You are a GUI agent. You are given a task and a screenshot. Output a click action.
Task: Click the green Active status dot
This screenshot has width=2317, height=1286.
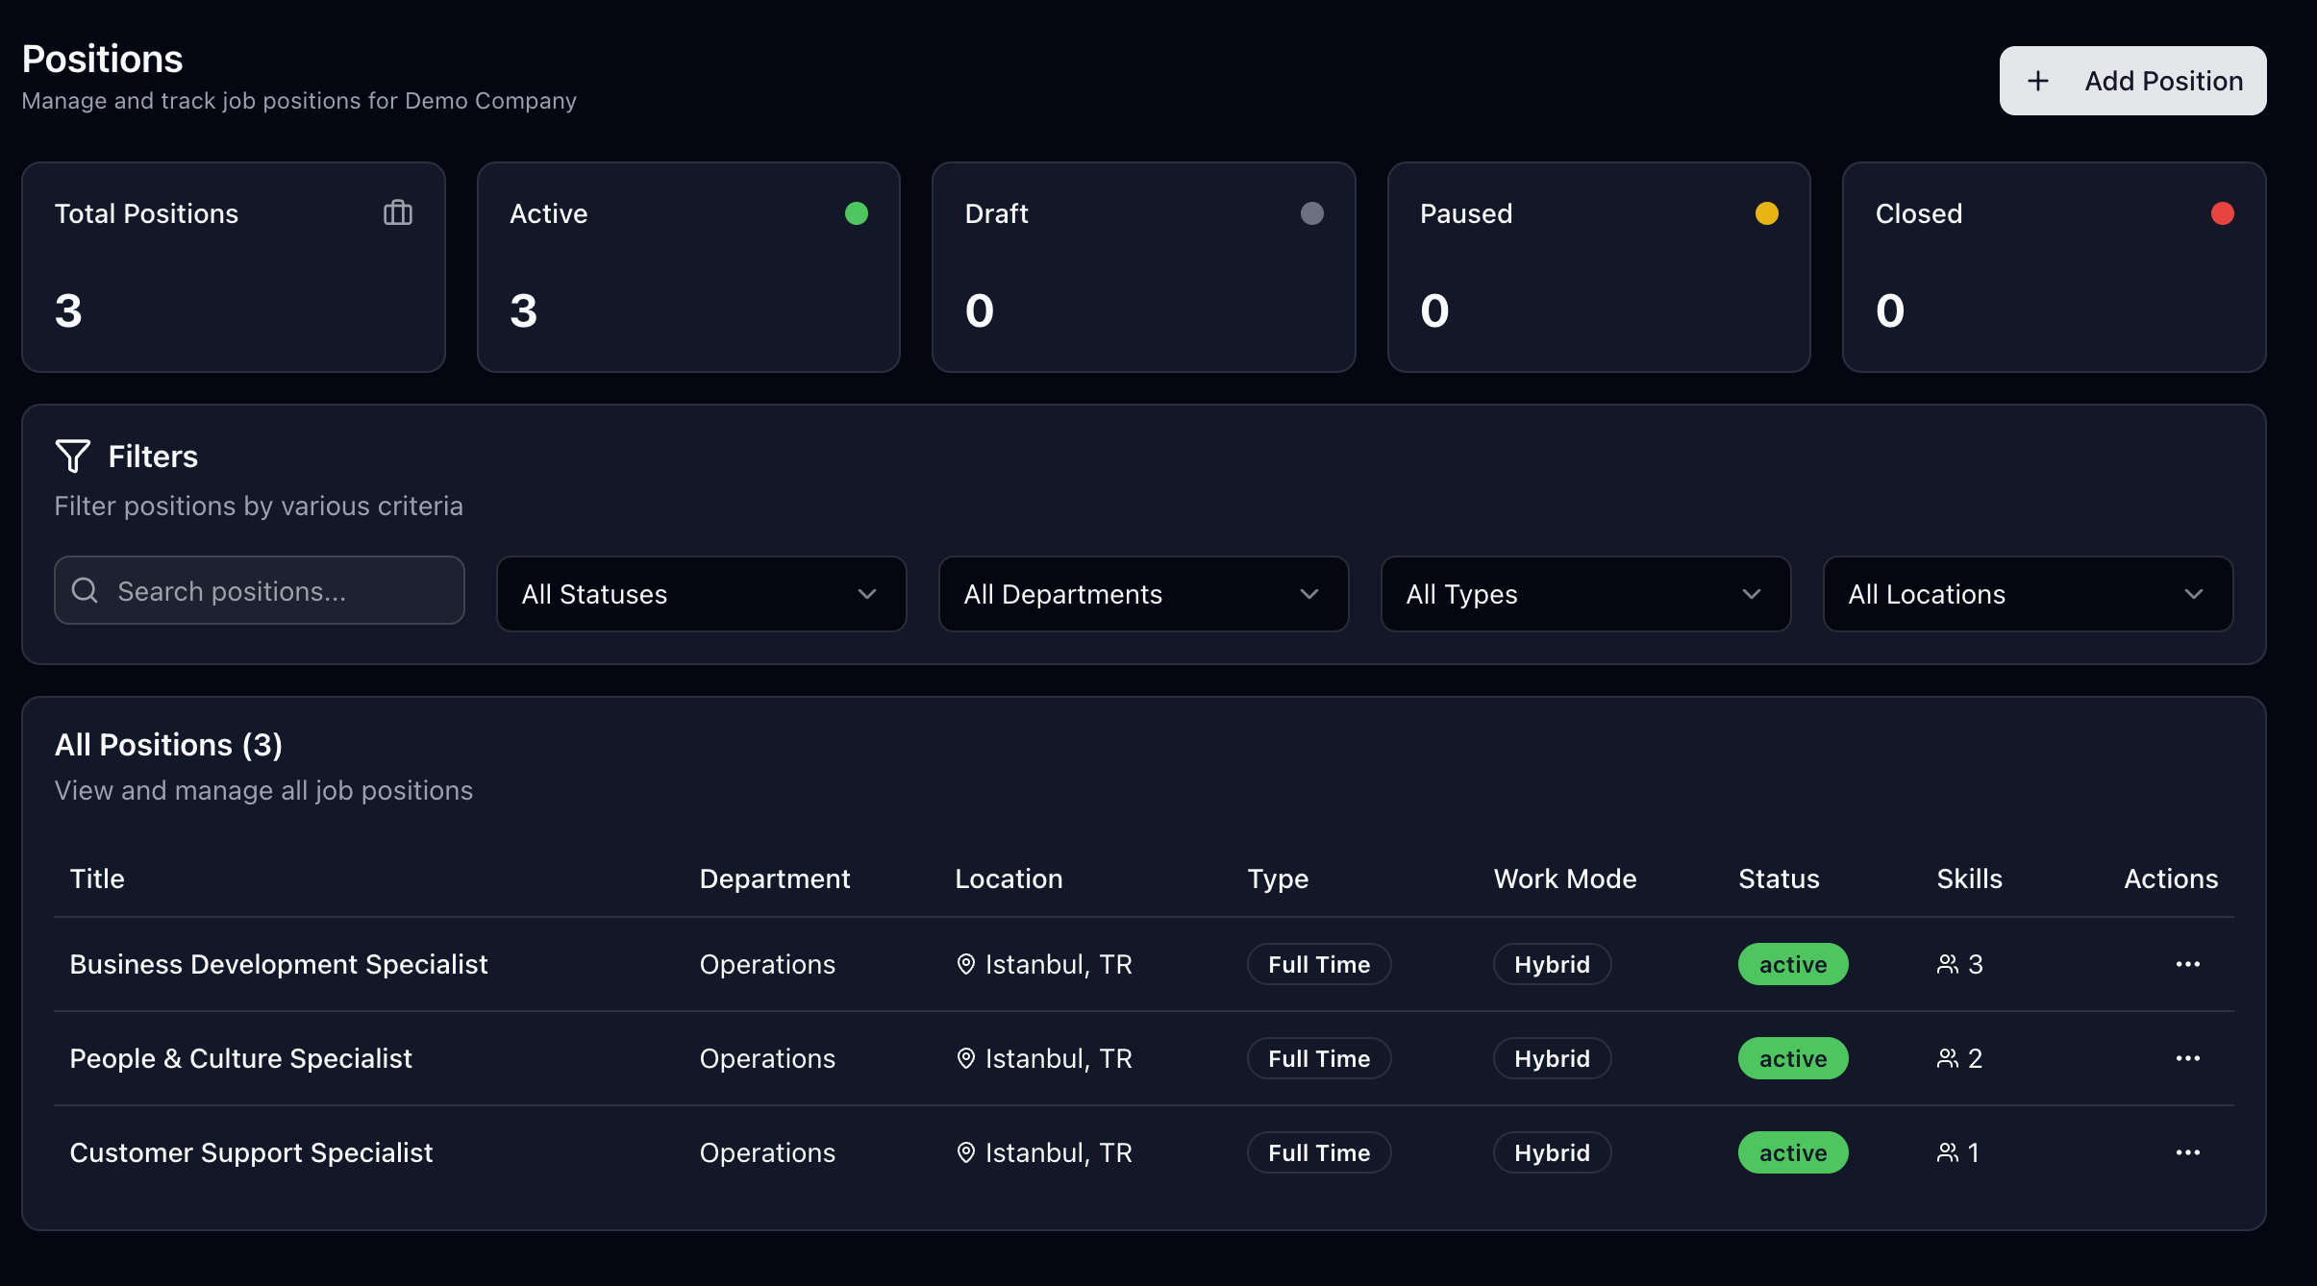pos(857,213)
